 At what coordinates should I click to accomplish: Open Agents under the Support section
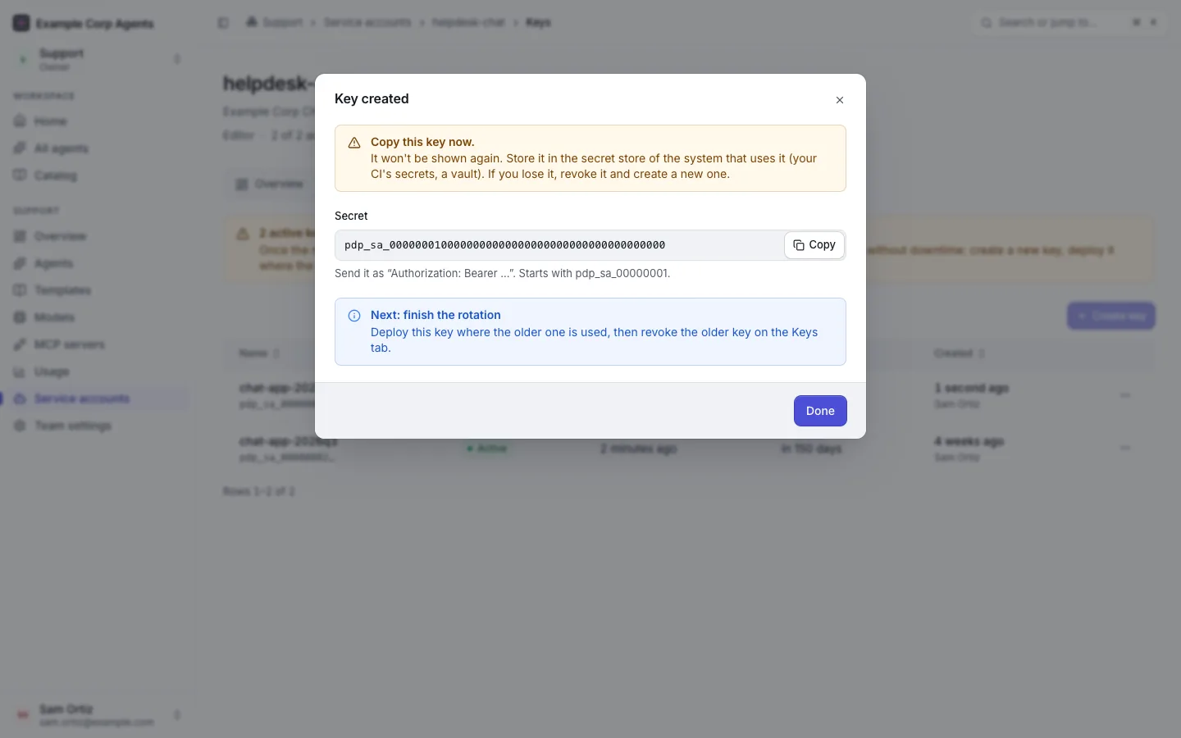point(98,263)
